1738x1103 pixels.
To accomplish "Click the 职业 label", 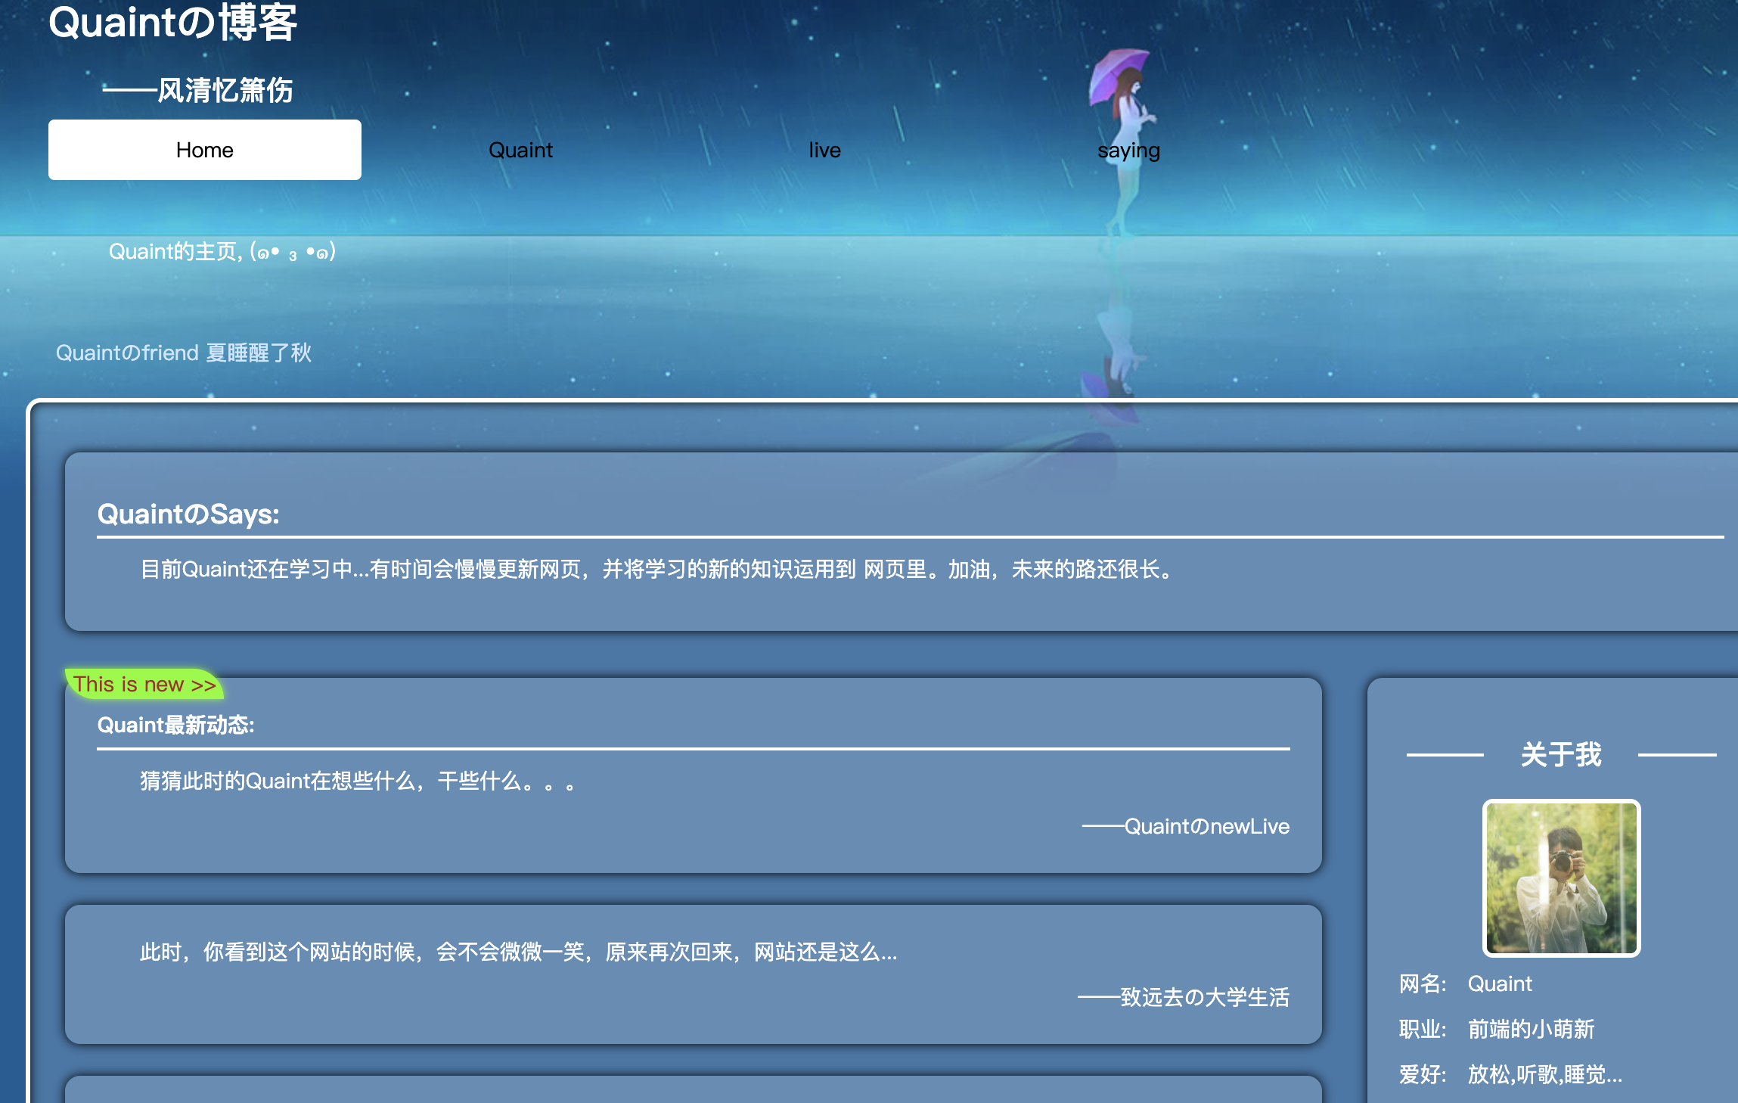I will [x=1422, y=1029].
